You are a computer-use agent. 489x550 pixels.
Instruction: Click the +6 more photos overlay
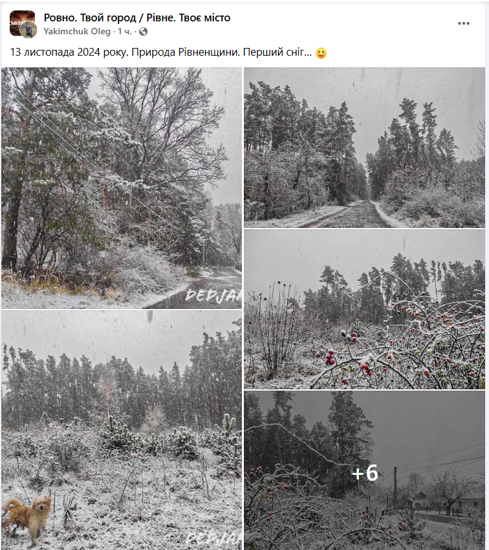click(364, 470)
